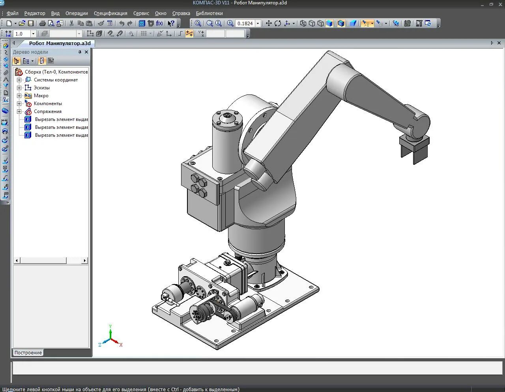505x392 pixels.
Task: Undo the last action with the back arrow
Action: pos(122,23)
